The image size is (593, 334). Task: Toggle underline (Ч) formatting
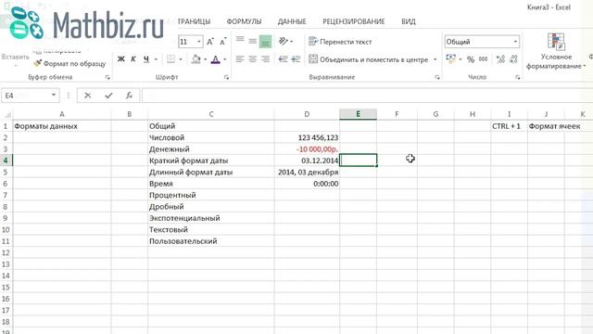[146, 59]
